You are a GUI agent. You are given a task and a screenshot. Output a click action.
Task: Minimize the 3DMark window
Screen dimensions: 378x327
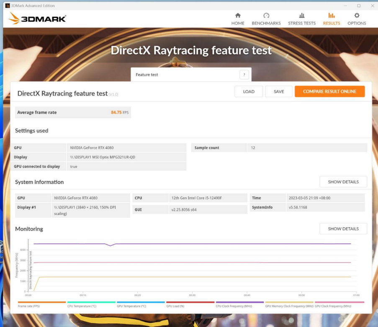[345, 5]
